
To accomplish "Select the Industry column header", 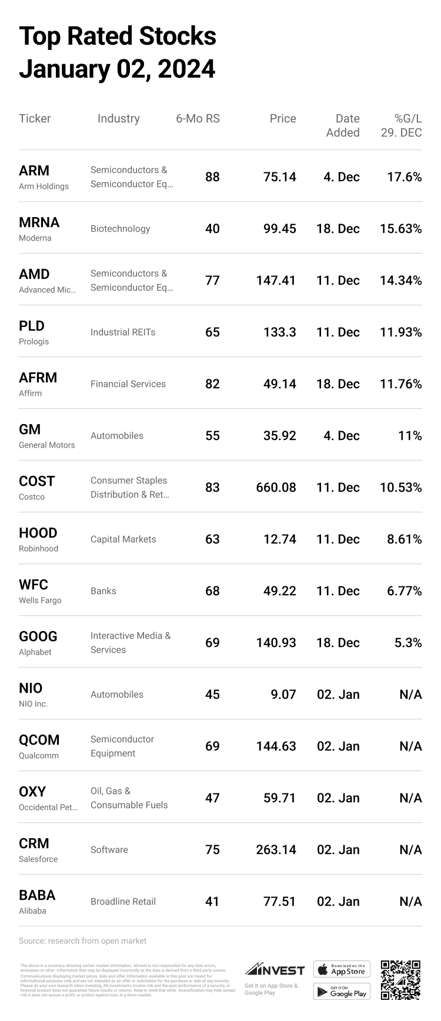I will pos(118,119).
